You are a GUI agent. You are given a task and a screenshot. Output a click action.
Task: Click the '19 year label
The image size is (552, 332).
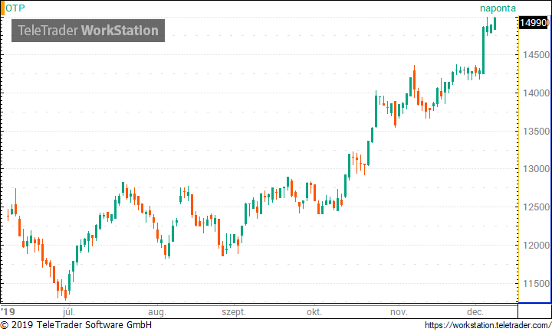pyautogui.click(x=8, y=312)
